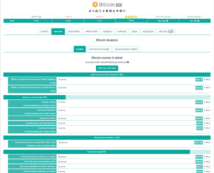The height and width of the screenshot is (173, 214).
Task: Click the Price column header
Action: click(x=36, y=21)
